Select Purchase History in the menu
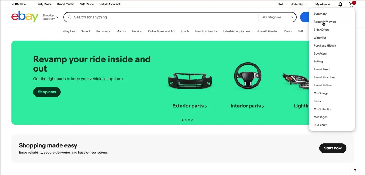 pos(325,45)
